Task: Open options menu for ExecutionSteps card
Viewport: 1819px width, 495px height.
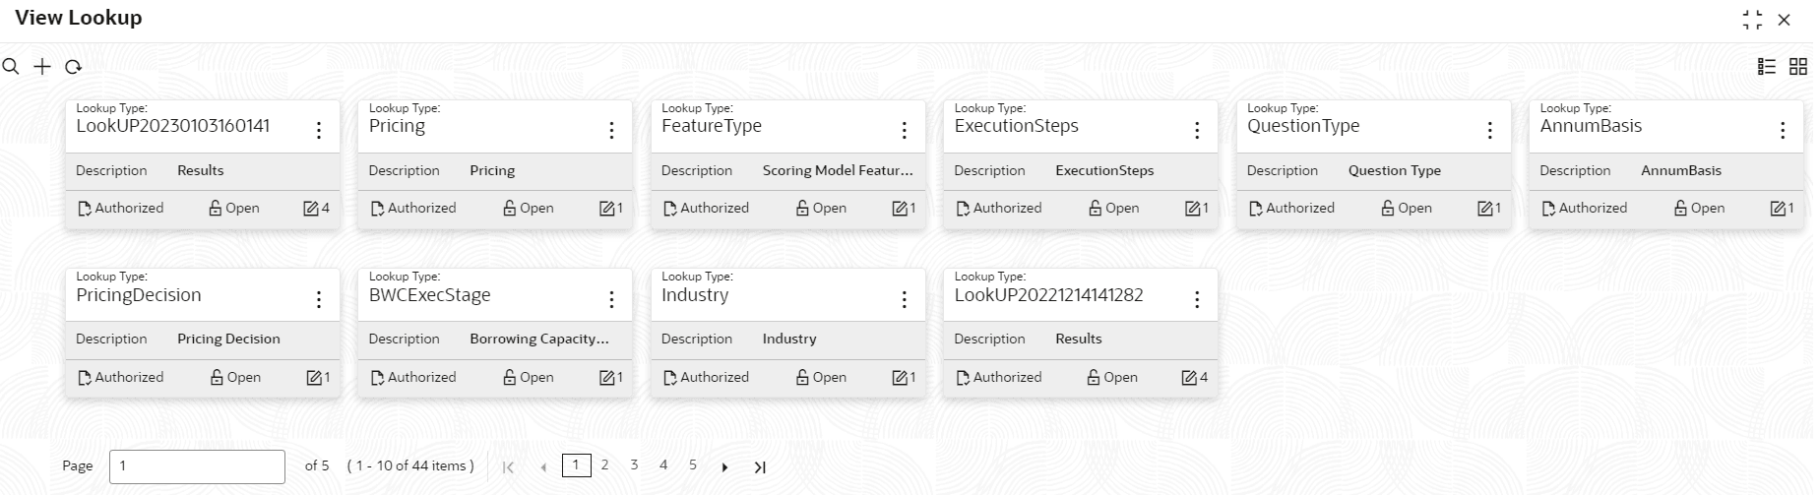Action: pos(1197,130)
